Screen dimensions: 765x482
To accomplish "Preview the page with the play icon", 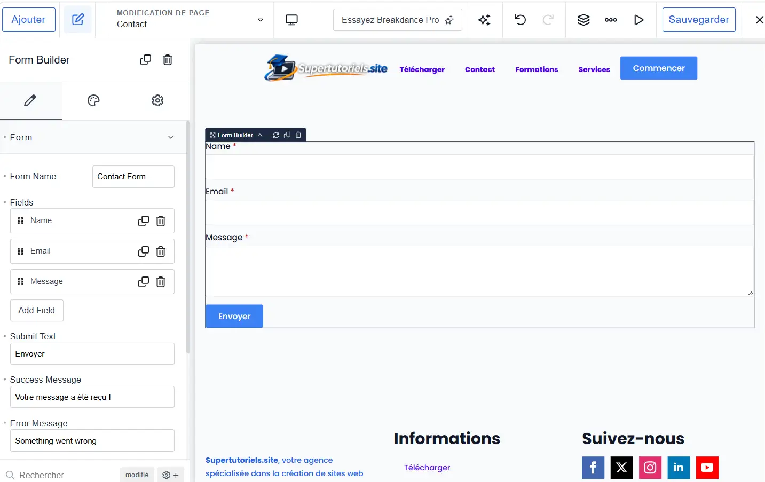I will 638,20.
